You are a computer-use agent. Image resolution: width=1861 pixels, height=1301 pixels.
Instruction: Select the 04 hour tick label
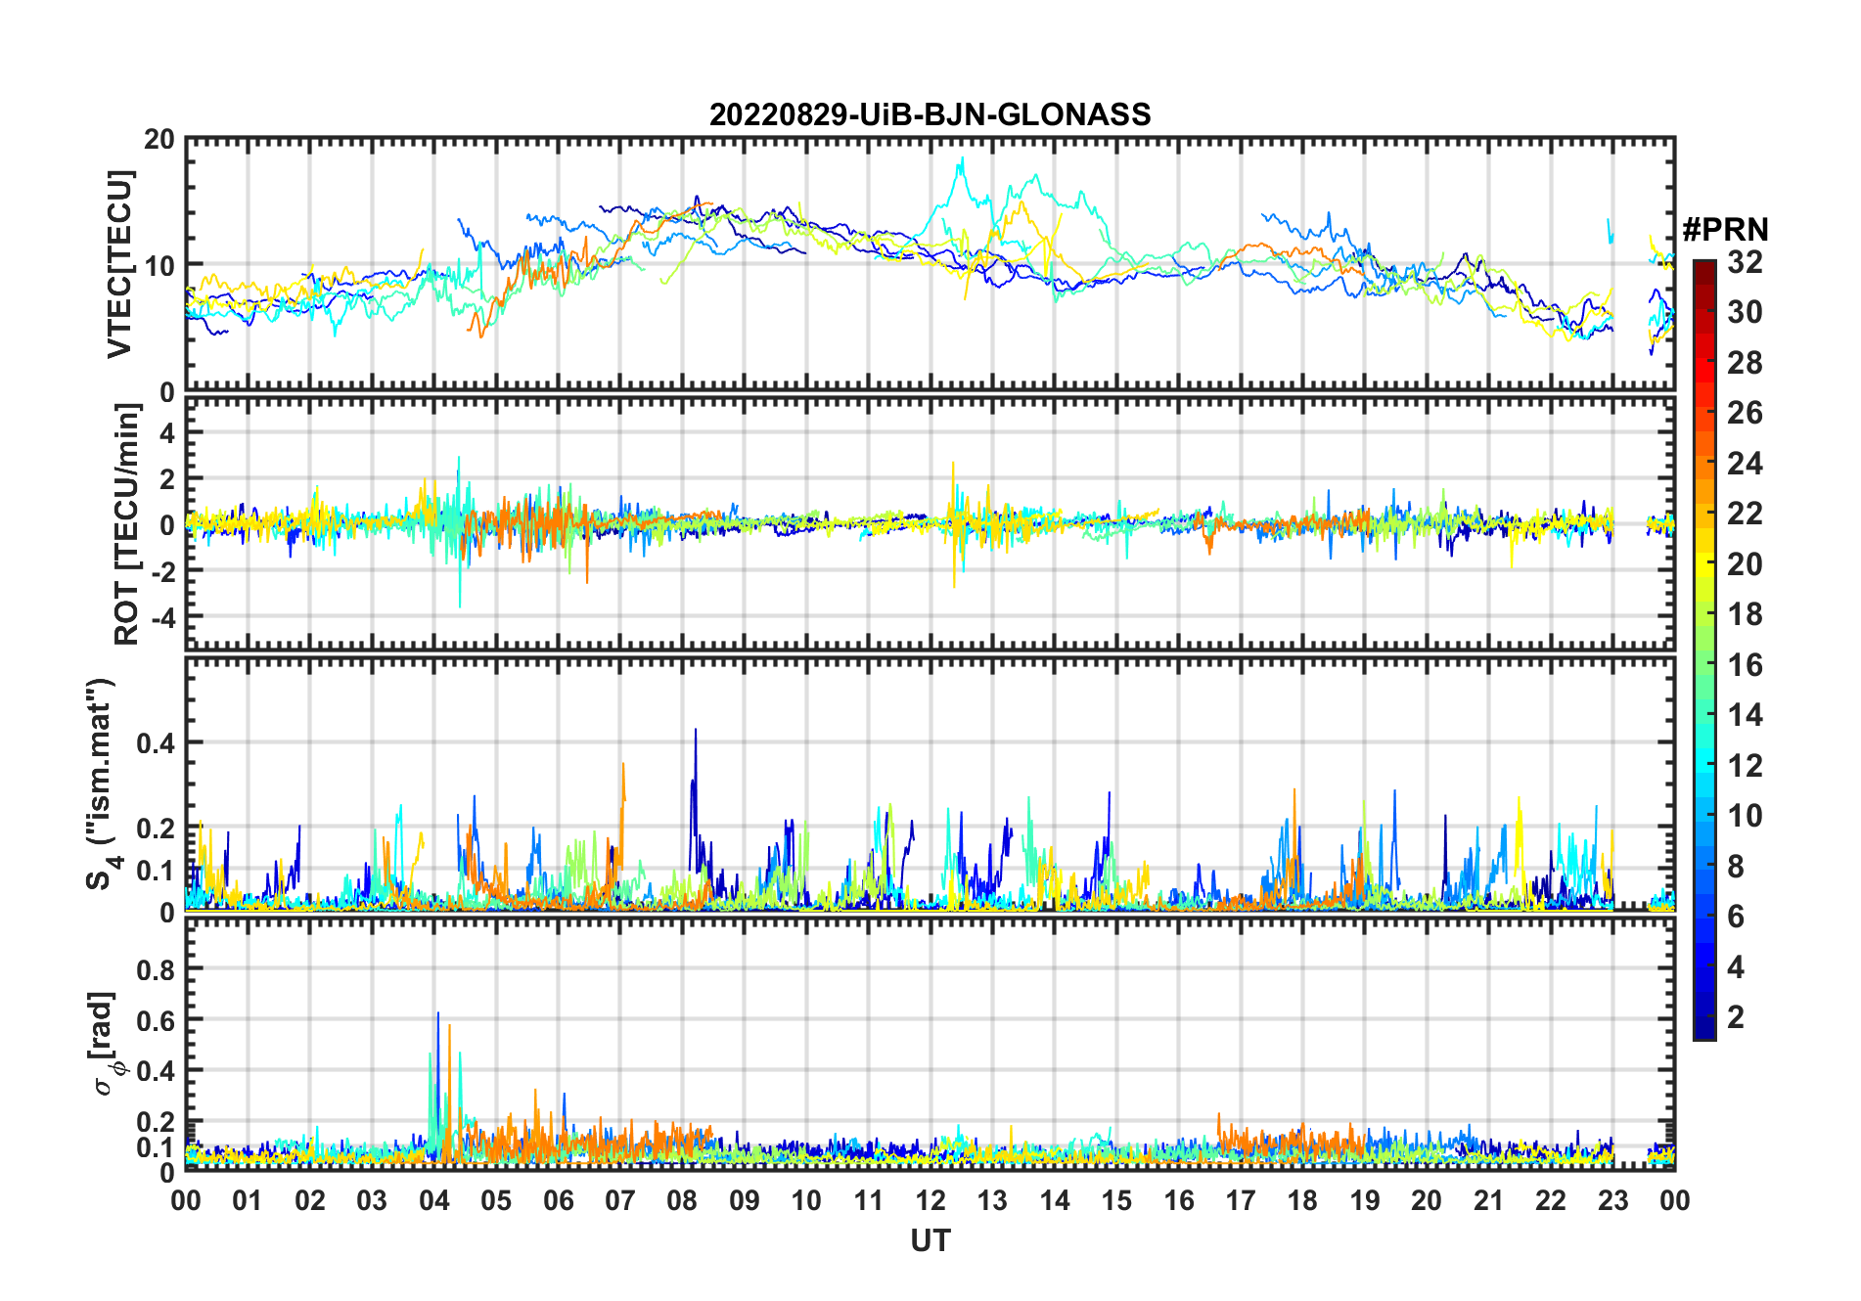[434, 1200]
